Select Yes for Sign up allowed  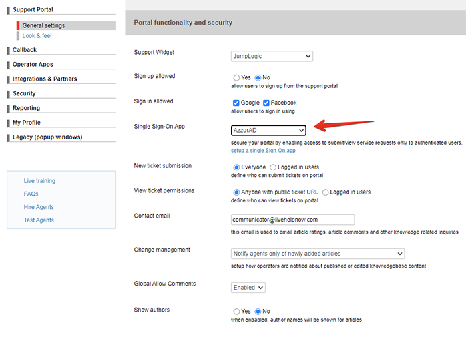coord(237,78)
